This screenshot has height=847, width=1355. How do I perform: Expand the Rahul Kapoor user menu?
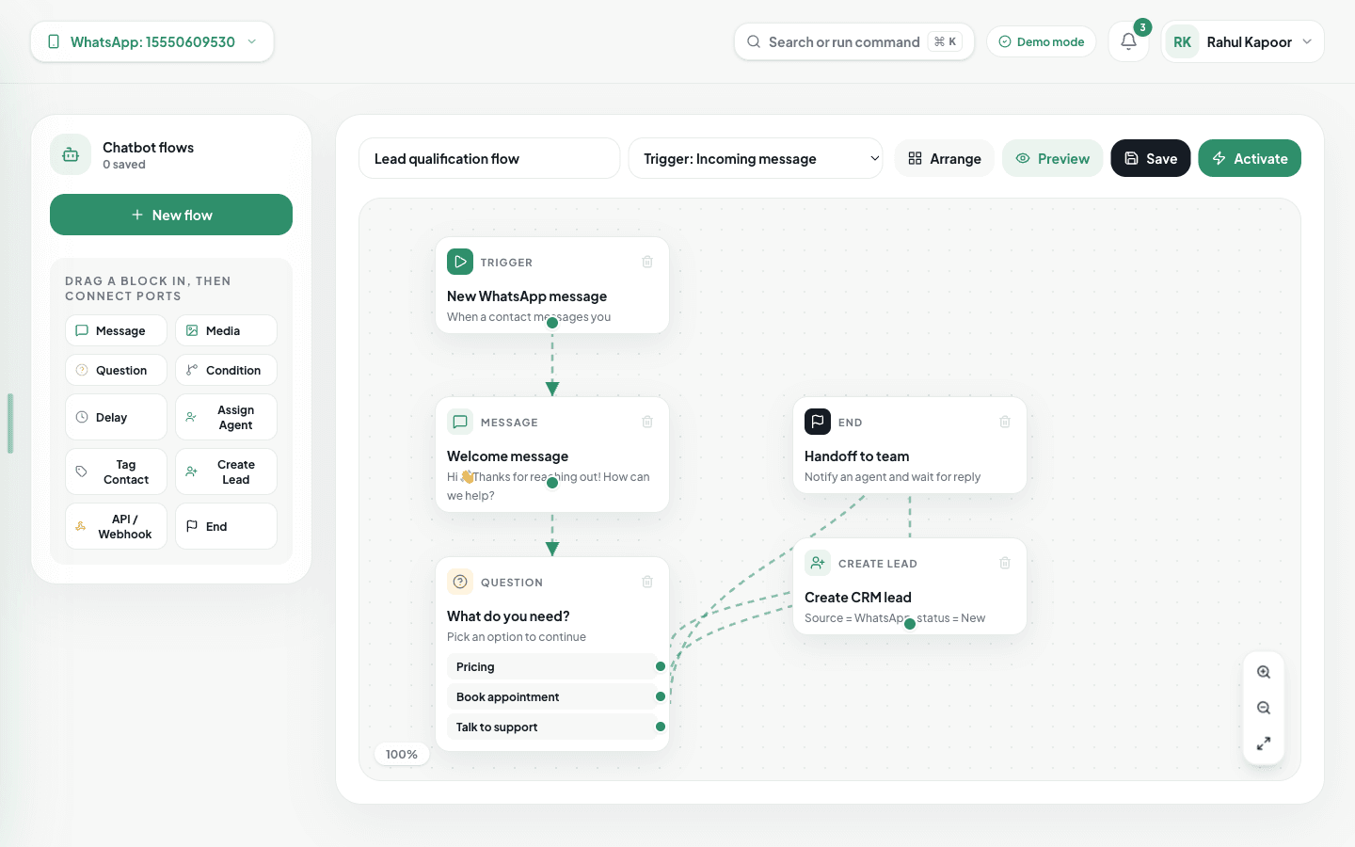pos(1243,41)
